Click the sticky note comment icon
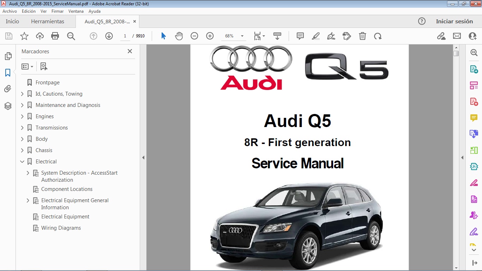 click(300, 36)
